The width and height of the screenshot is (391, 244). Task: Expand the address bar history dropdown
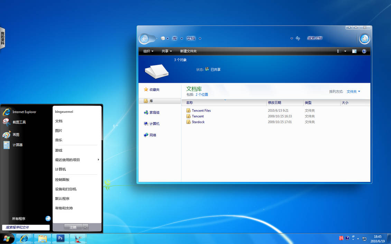[291, 39]
